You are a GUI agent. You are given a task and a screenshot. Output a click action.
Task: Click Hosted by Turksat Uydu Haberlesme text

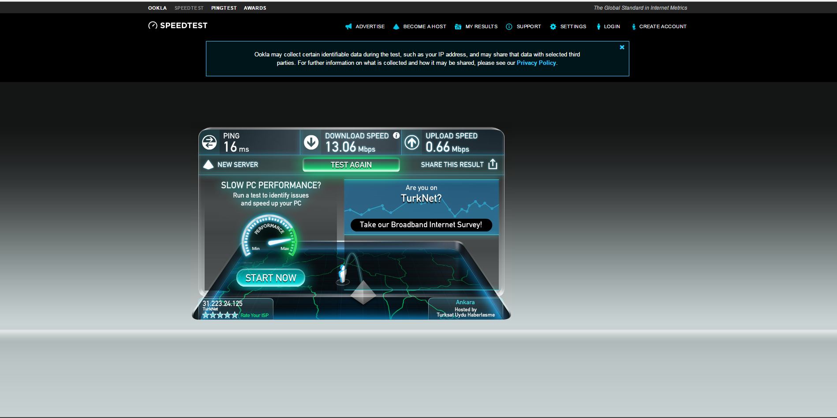click(x=466, y=312)
